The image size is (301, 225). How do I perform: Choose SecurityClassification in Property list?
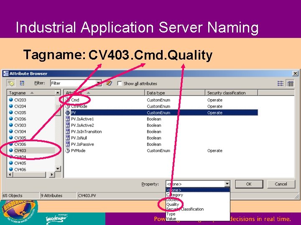point(198,209)
